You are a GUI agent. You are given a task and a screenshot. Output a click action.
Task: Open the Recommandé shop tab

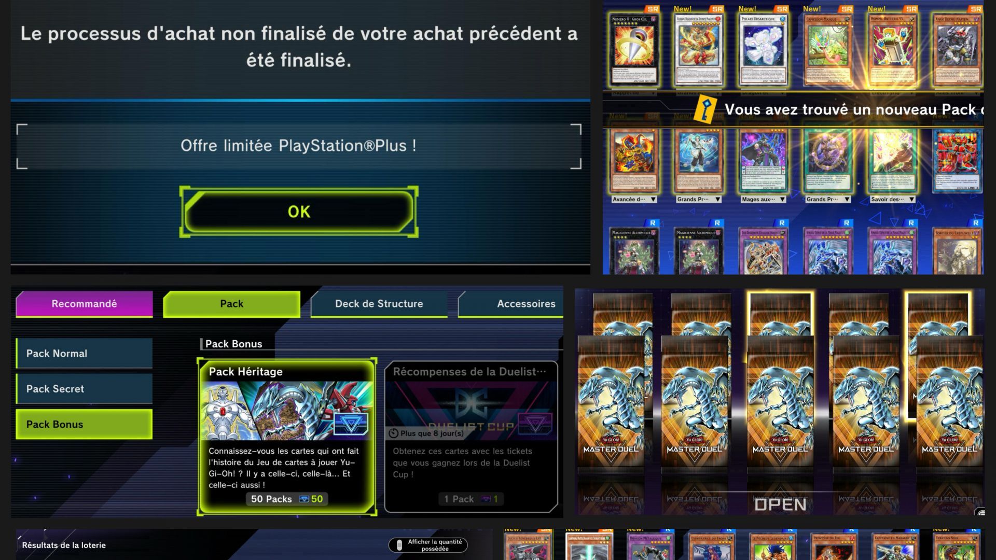(x=84, y=304)
